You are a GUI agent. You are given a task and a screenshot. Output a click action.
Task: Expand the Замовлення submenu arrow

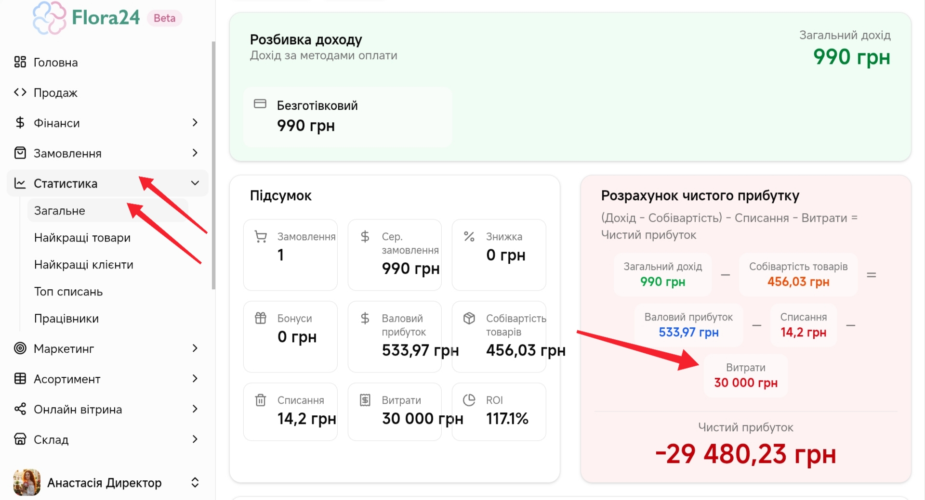(x=195, y=153)
